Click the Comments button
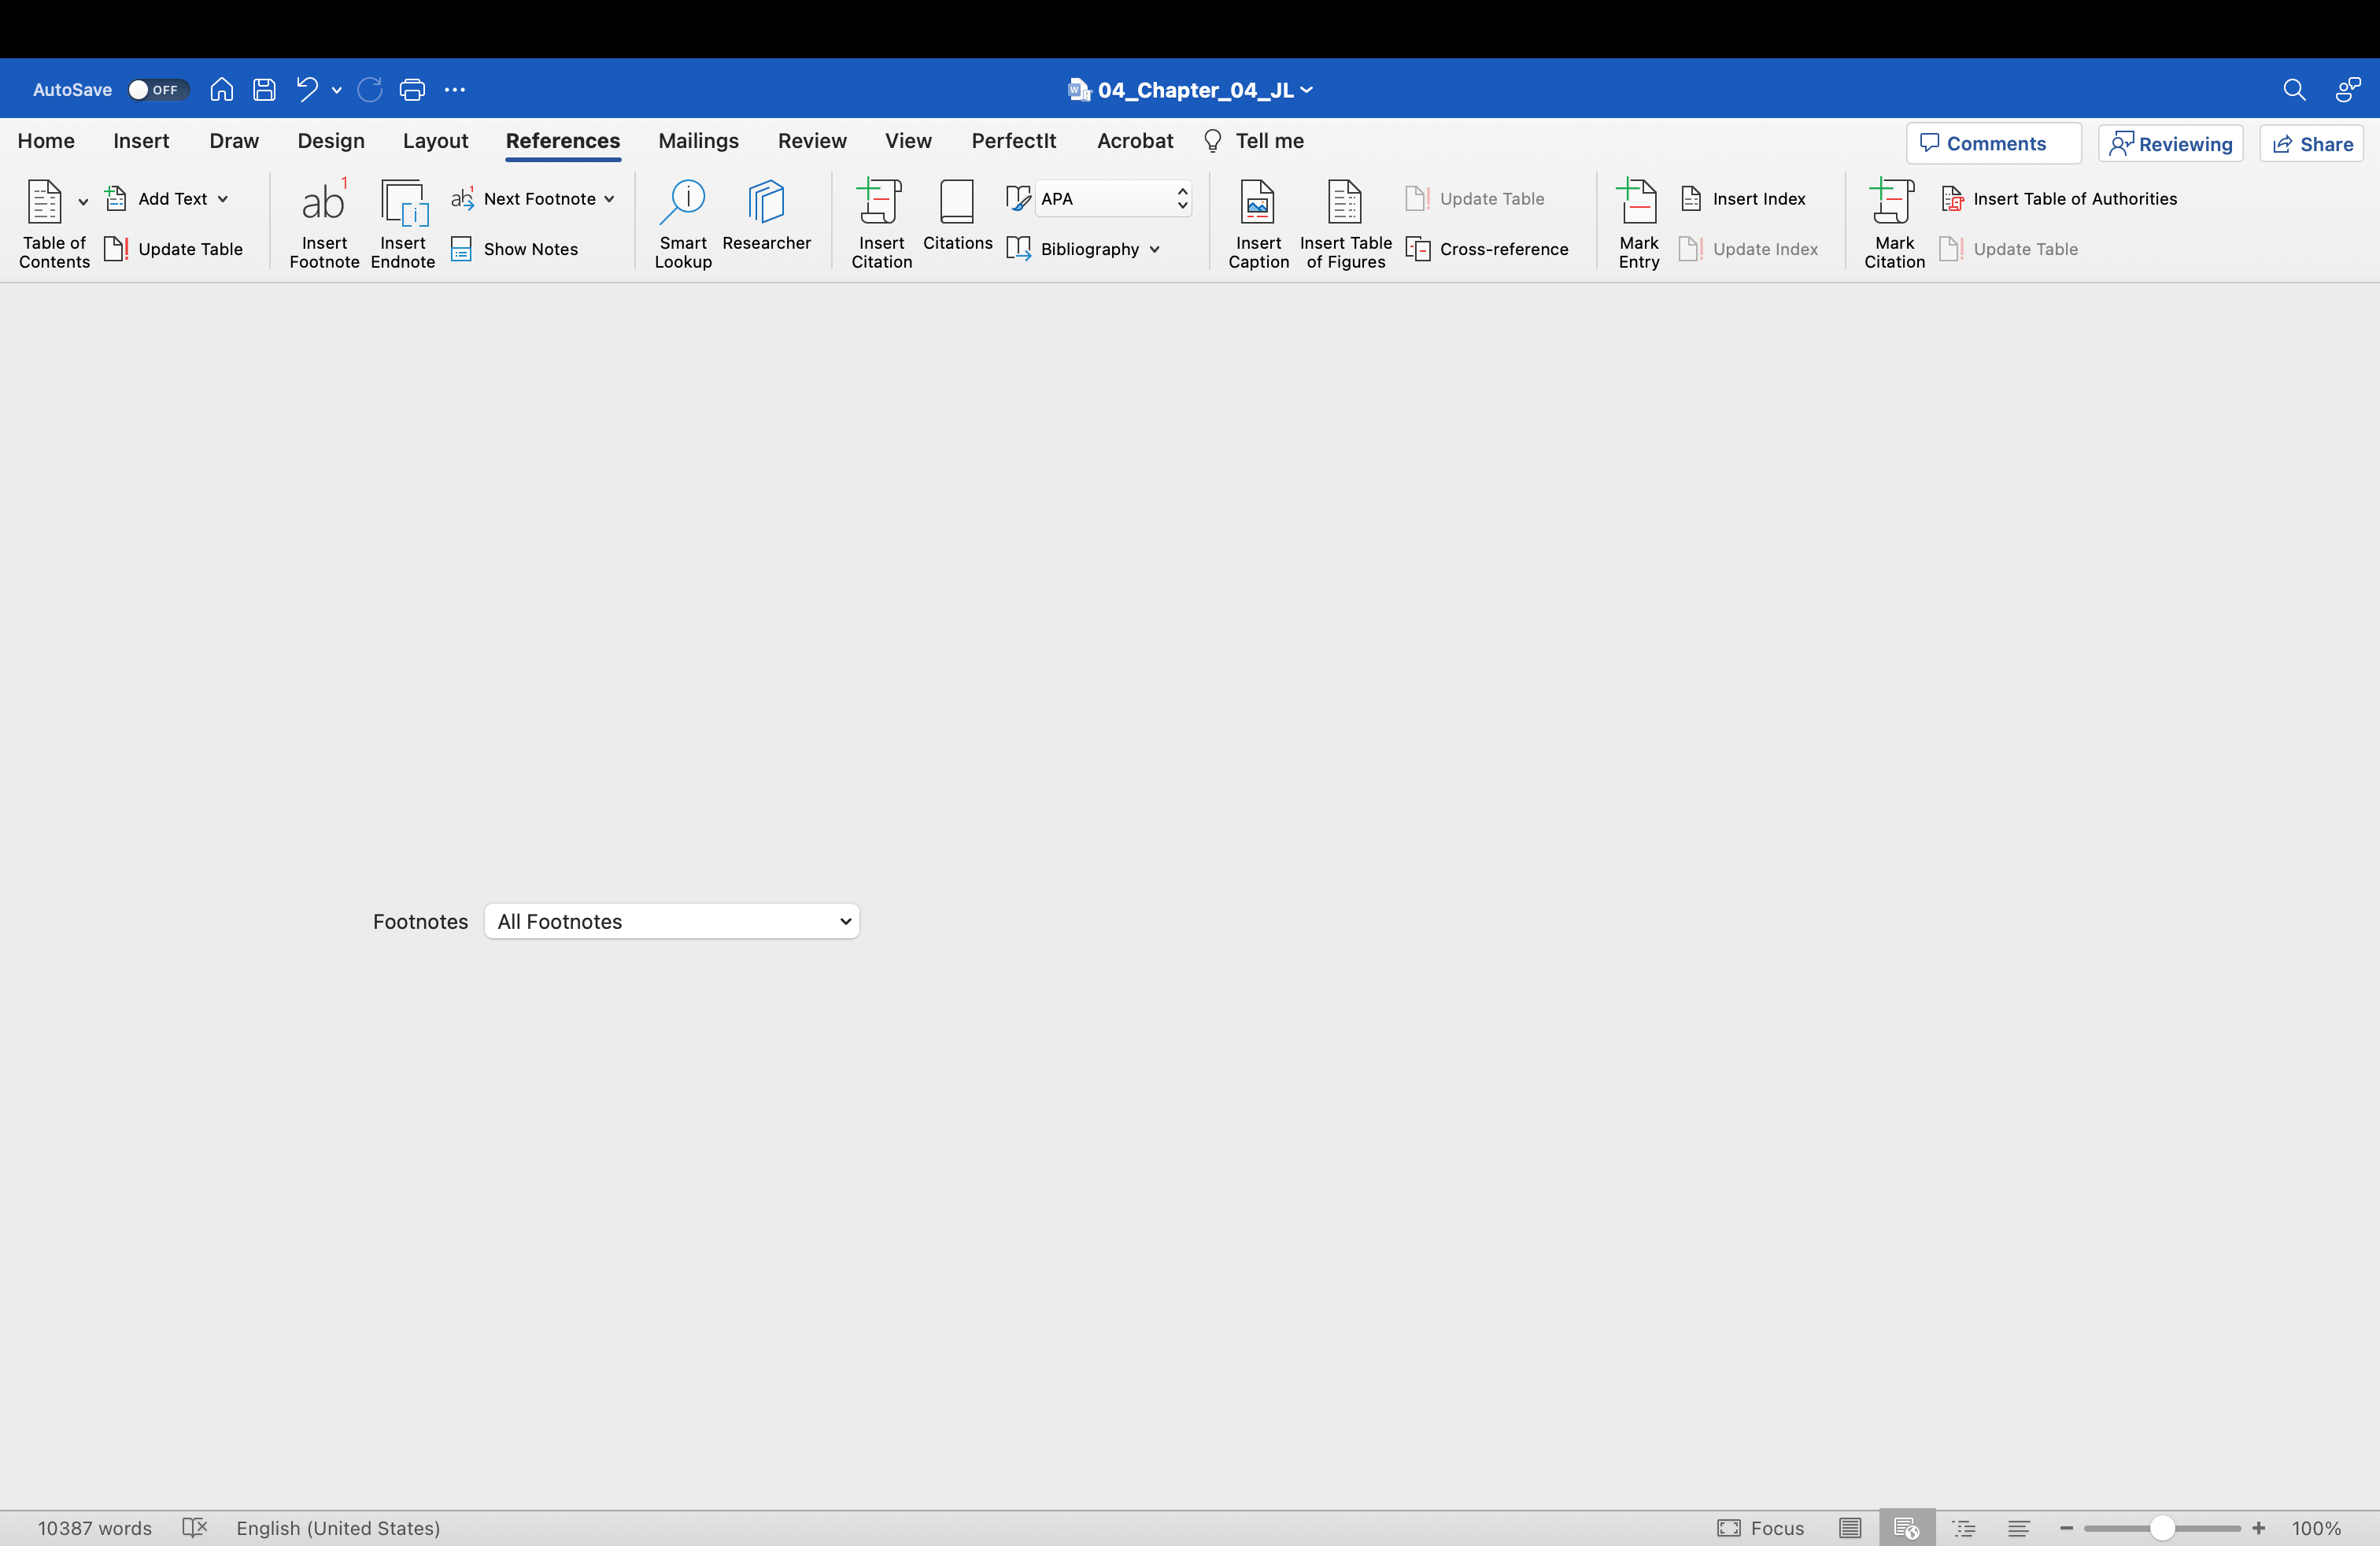2380x1546 pixels. tap(1993, 143)
